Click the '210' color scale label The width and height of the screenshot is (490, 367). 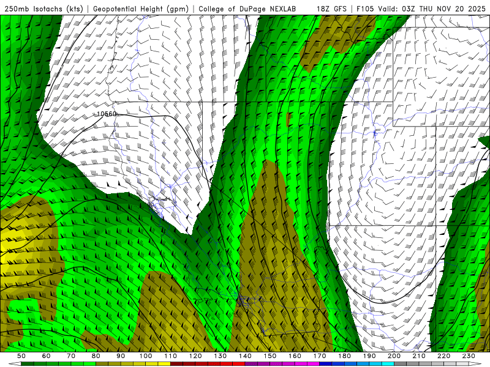click(419, 356)
